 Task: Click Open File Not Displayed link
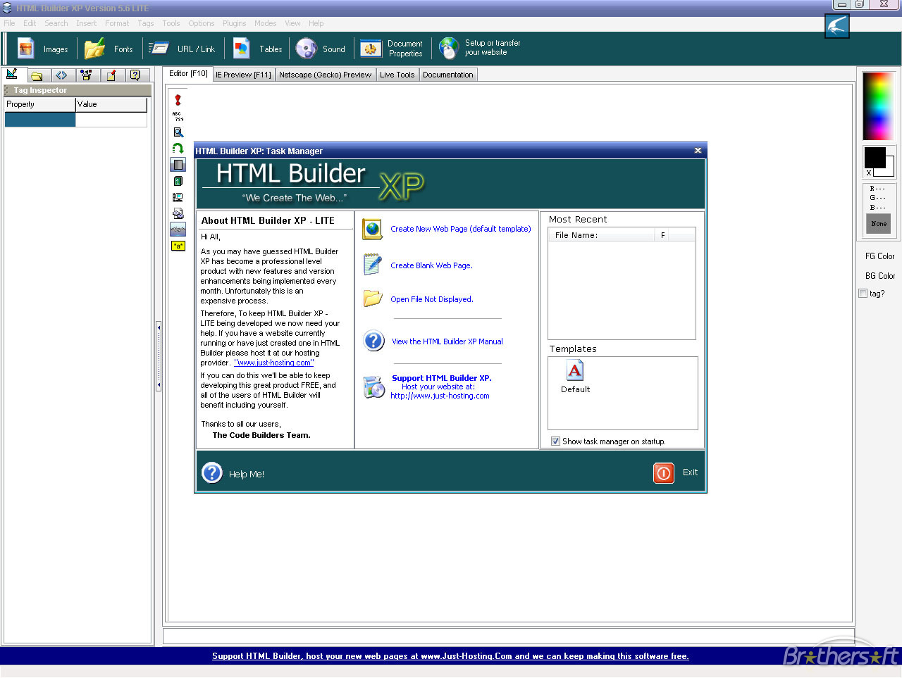pos(432,299)
